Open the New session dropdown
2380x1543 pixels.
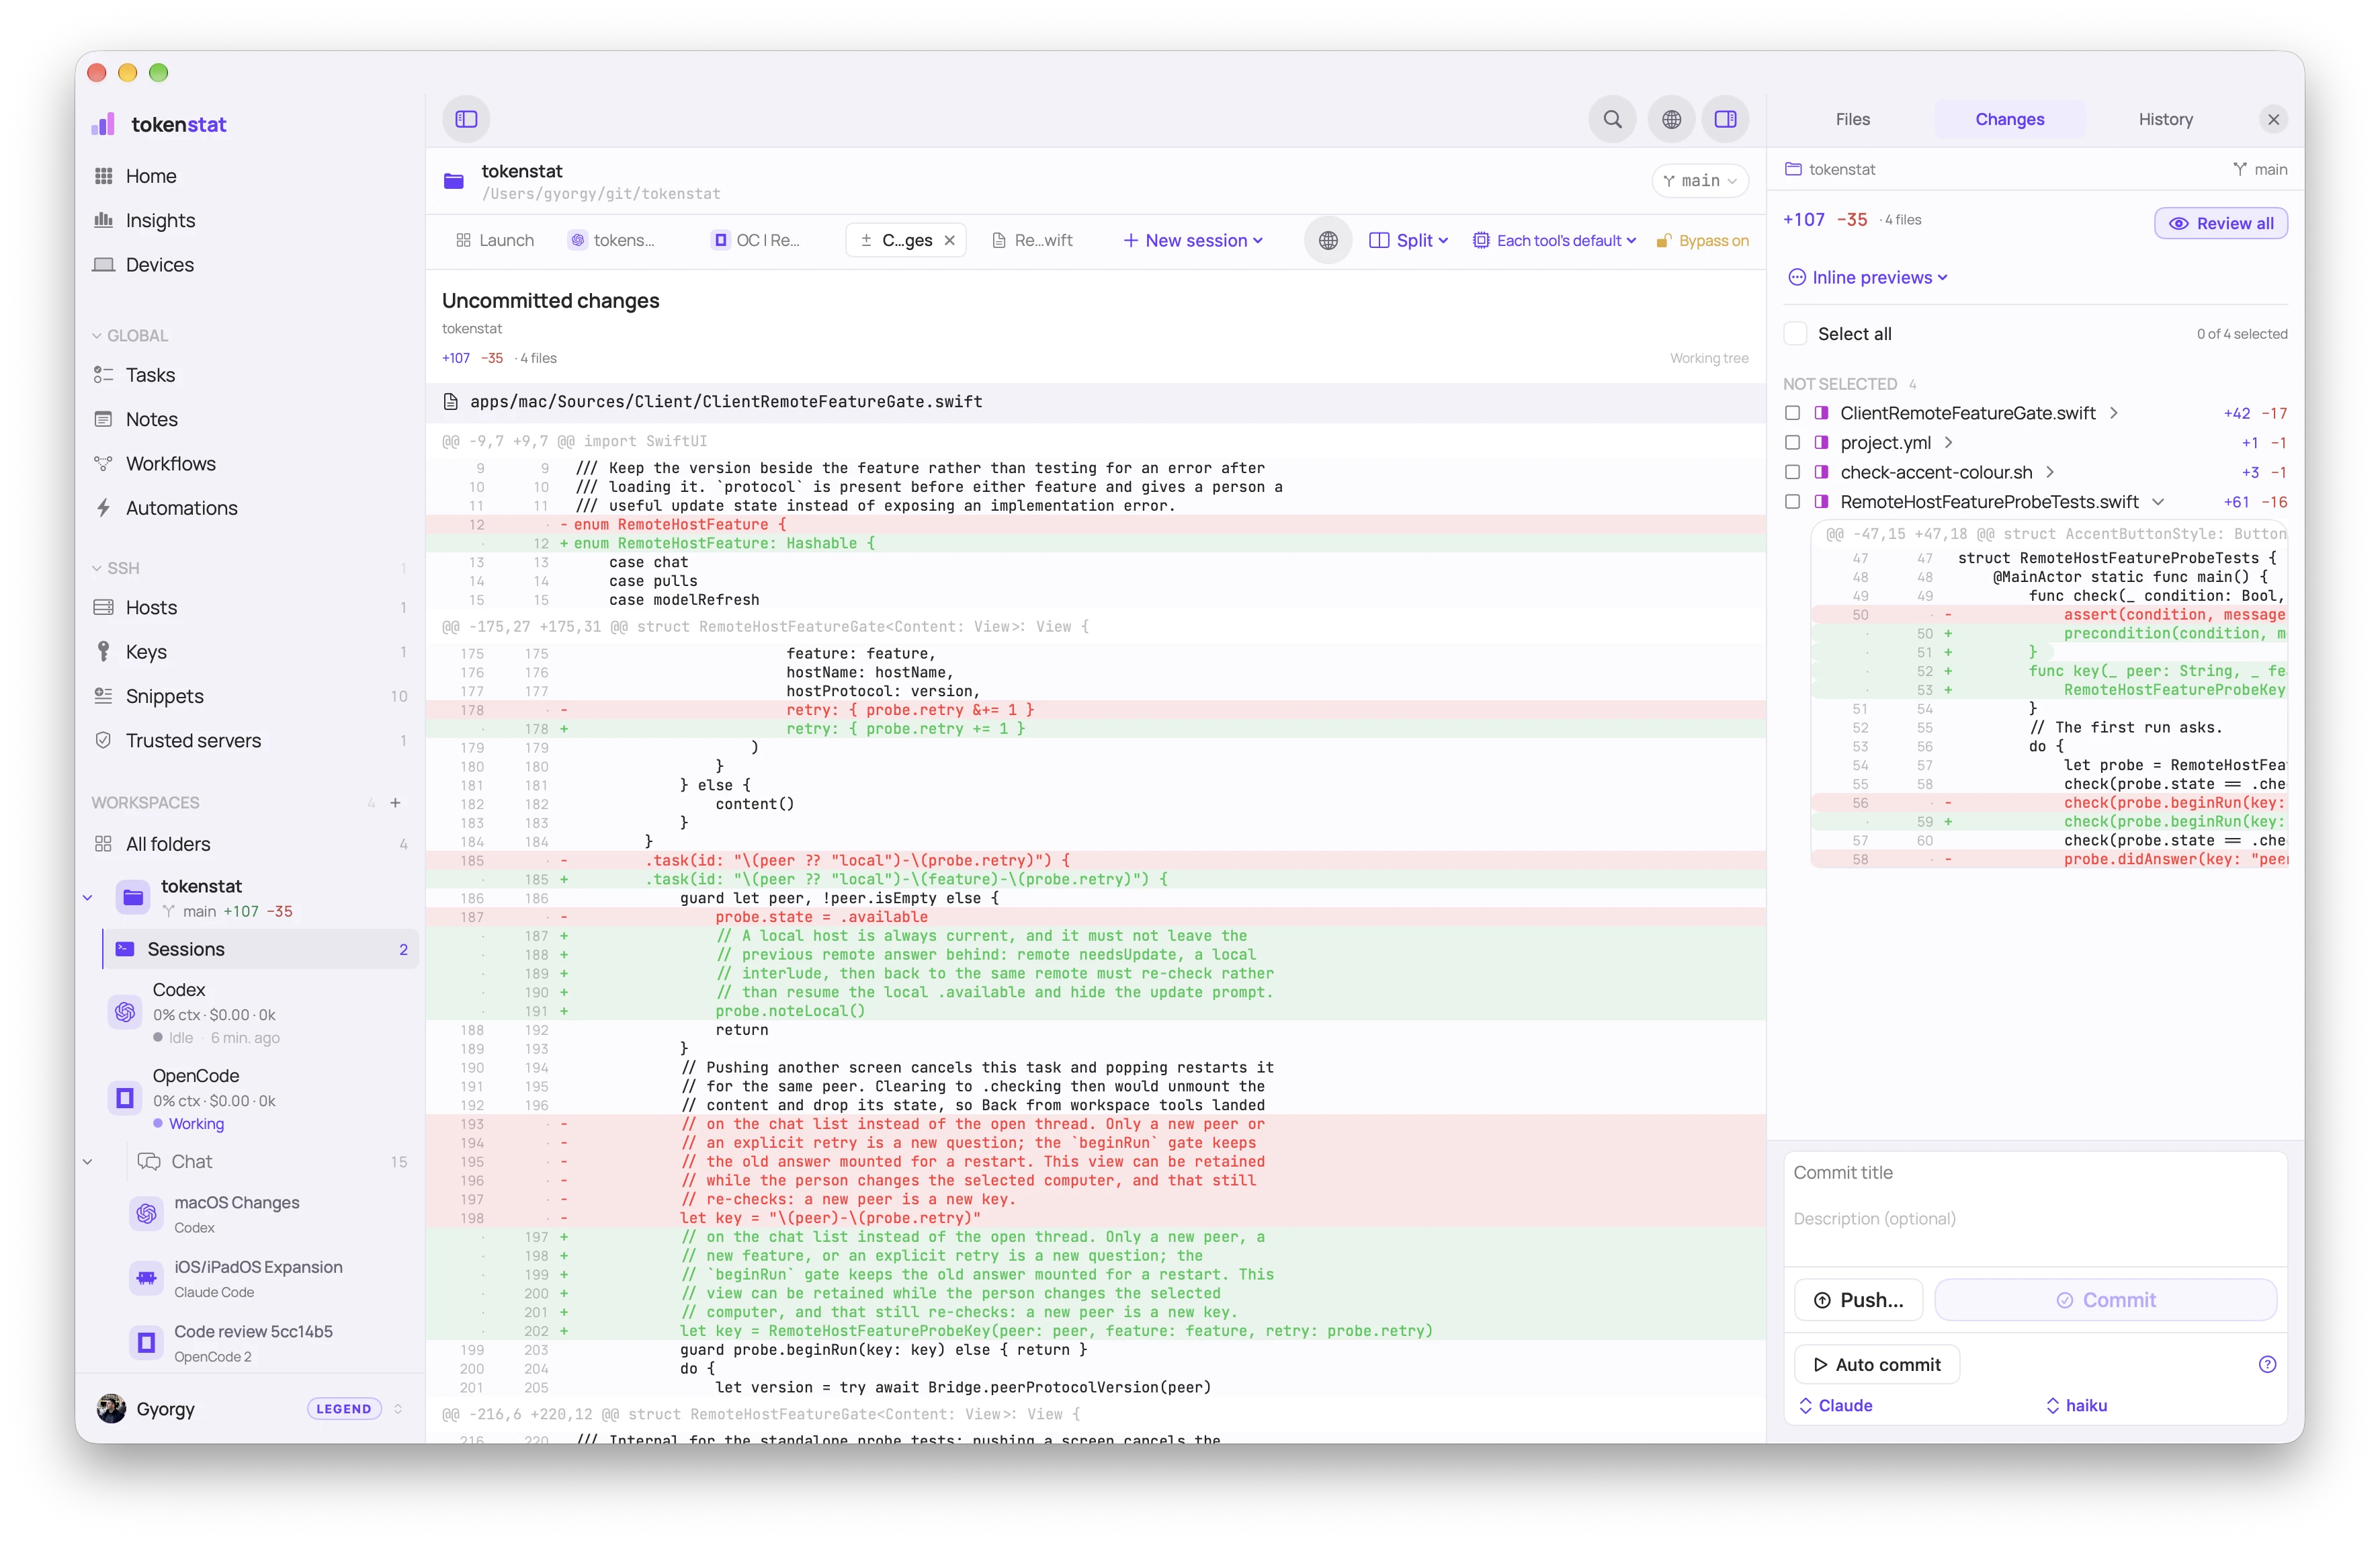pyautogui.click(x=1193, y=240)
